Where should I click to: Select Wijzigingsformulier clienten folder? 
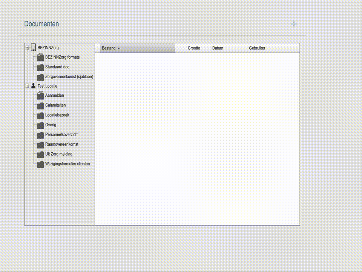(x=67, y=164)
